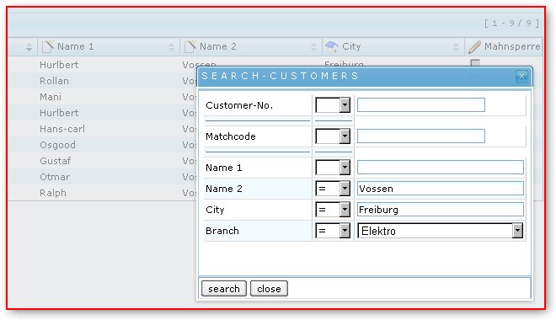Focus the Matchcode input field
The width and height of the screenshot is (556, 320).
pos(421,136)
